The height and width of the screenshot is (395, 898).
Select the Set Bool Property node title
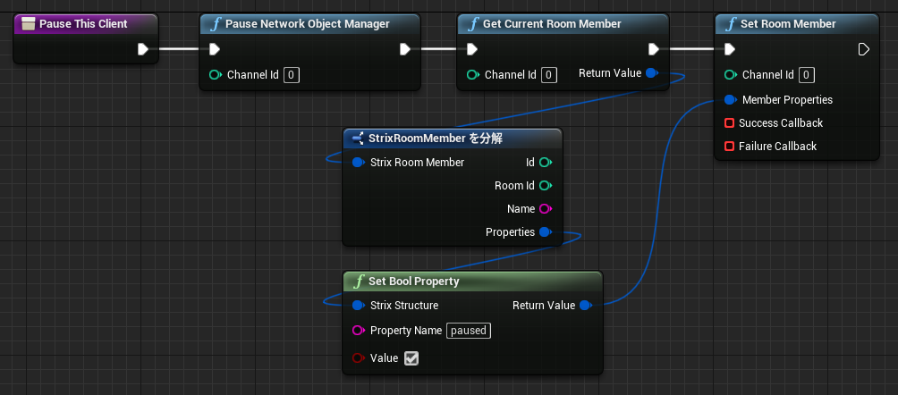tap(413, 282)
